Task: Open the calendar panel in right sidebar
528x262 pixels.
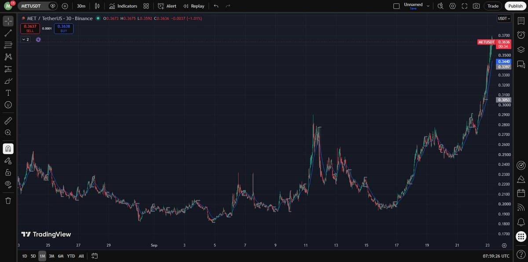Action: tap(521, 193)
